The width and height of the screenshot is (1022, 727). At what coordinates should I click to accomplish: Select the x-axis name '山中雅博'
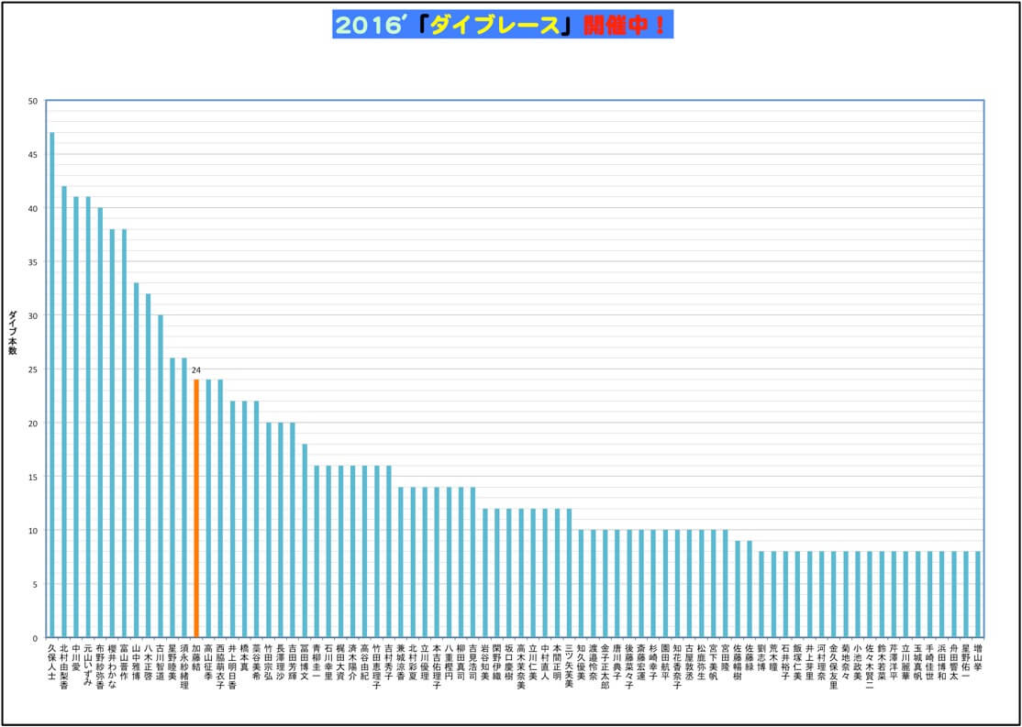[136, 661]
